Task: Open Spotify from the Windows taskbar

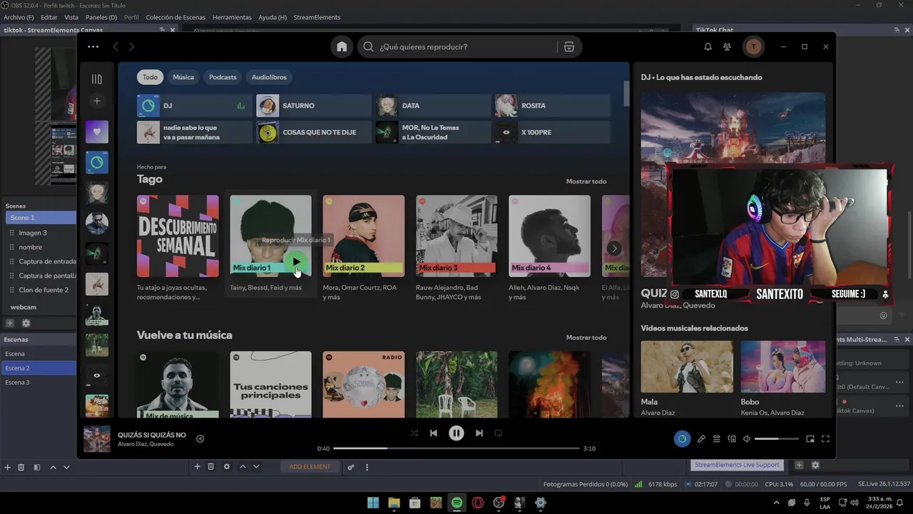Action: tap(456, 503)
